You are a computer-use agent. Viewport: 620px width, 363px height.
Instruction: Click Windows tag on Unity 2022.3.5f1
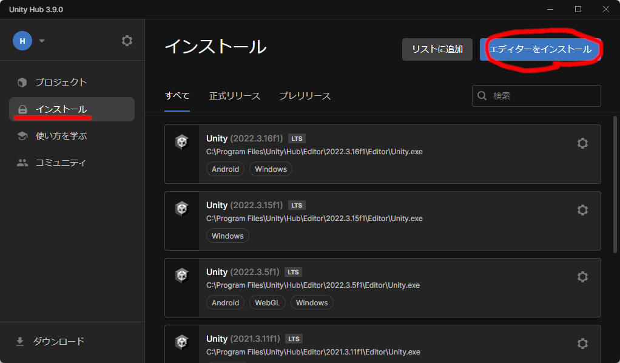(x=312, y=303)
